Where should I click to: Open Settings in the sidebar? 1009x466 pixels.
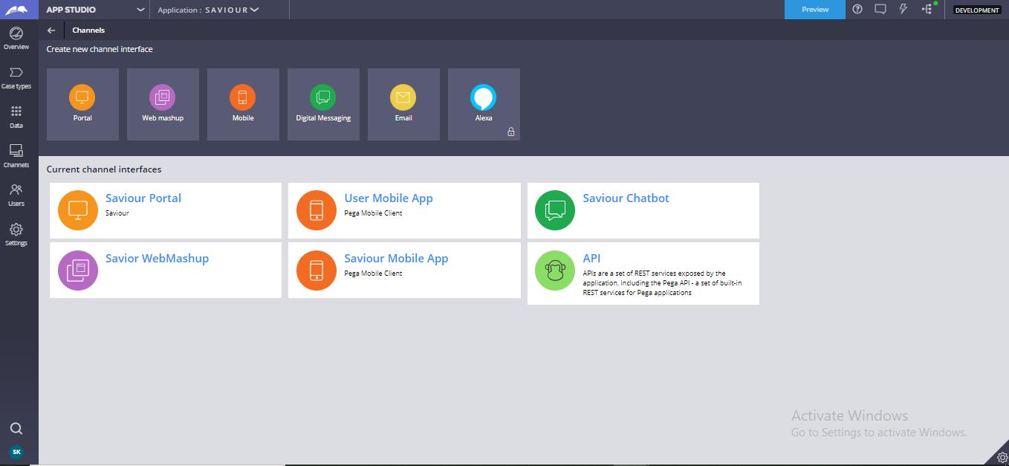16,235
